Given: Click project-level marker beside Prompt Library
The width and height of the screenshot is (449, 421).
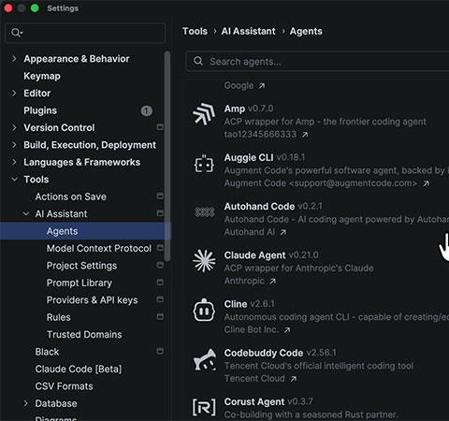Looking at the screenshot, I should [x=160, y=282].
